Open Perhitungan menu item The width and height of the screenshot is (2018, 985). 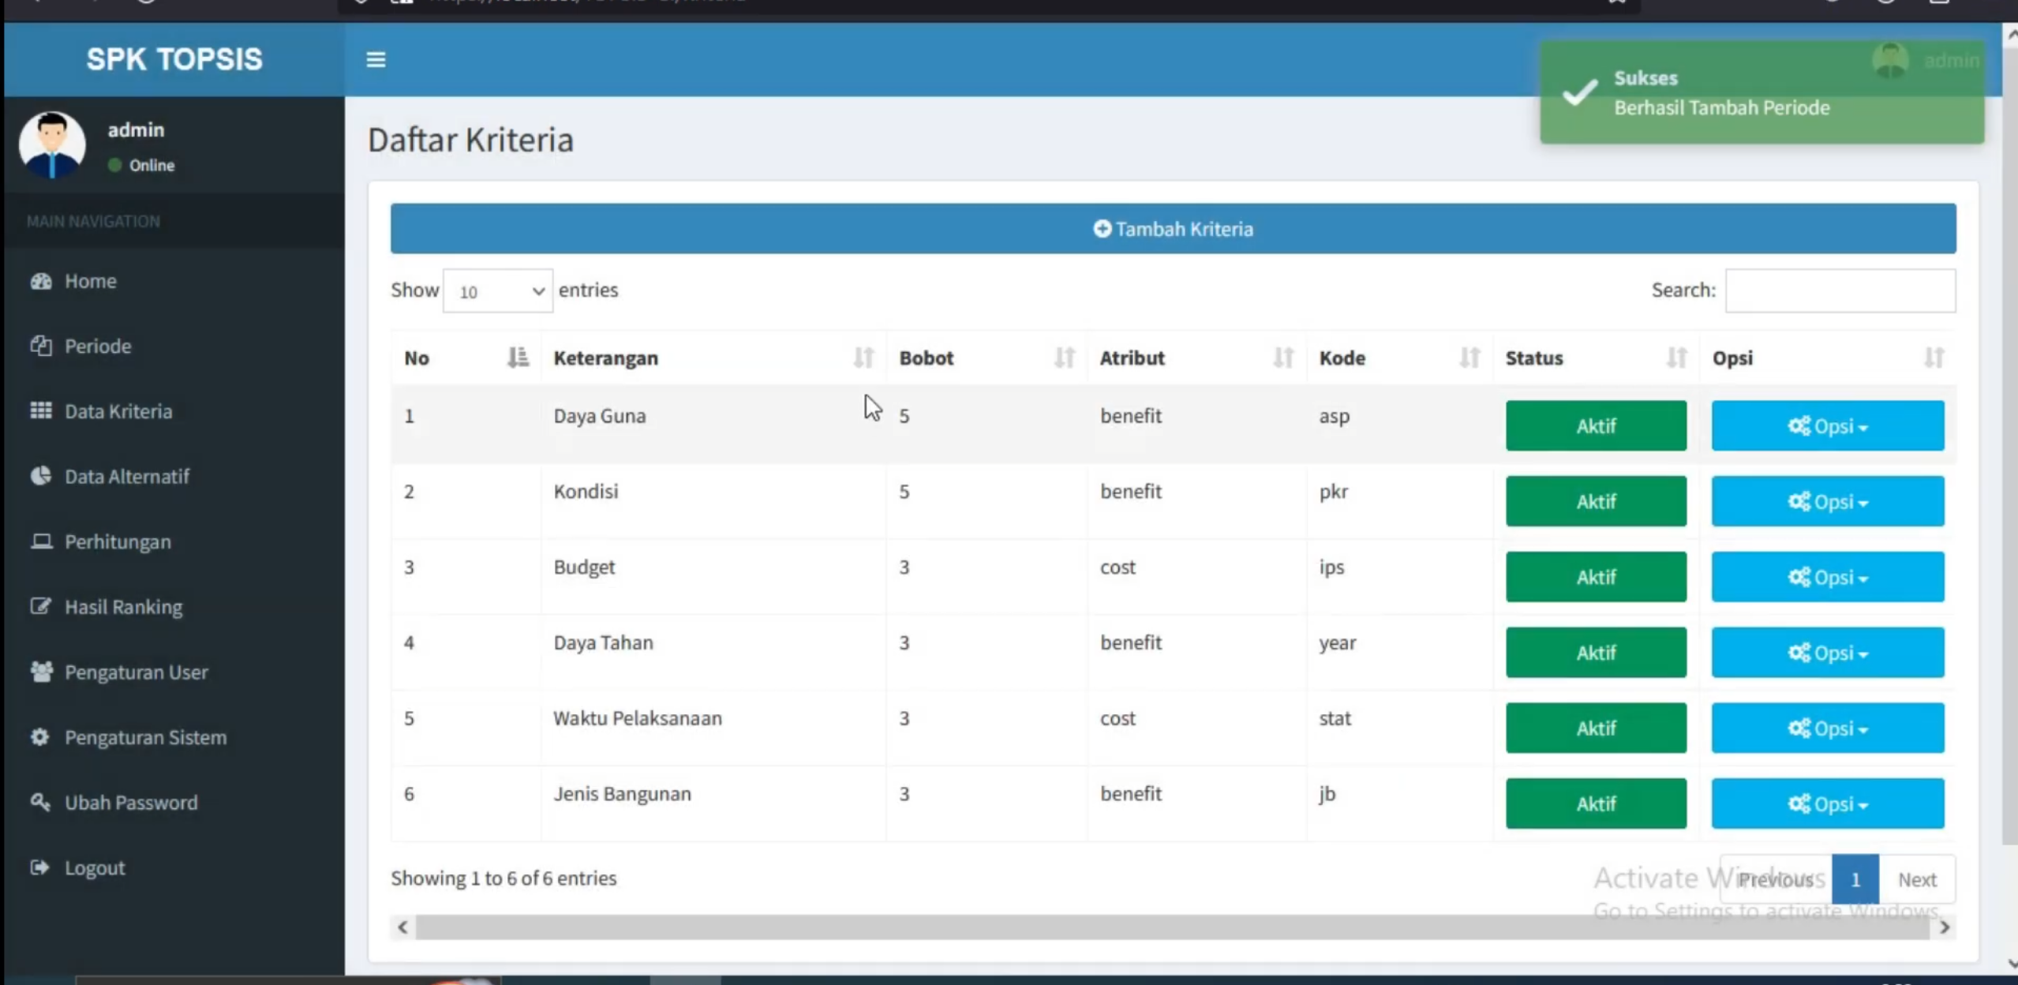coord(174,541)
